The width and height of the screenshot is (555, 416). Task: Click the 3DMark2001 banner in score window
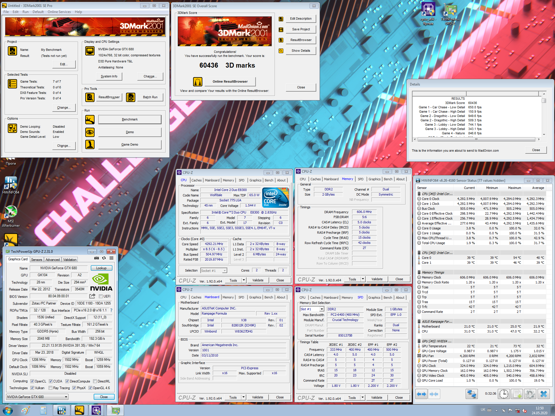[225, 31]
